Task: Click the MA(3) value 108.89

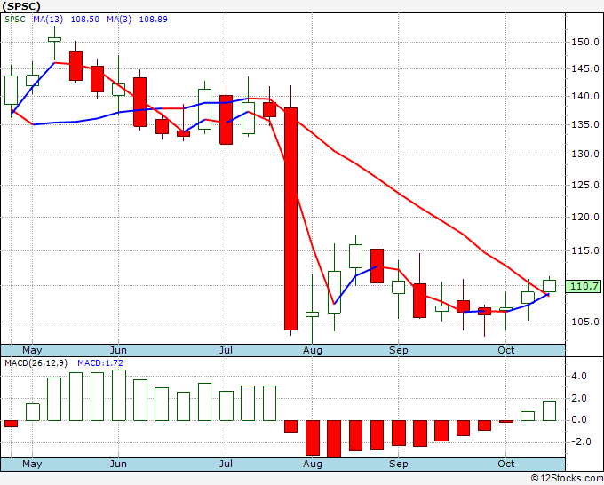Action: pos(154,20)
